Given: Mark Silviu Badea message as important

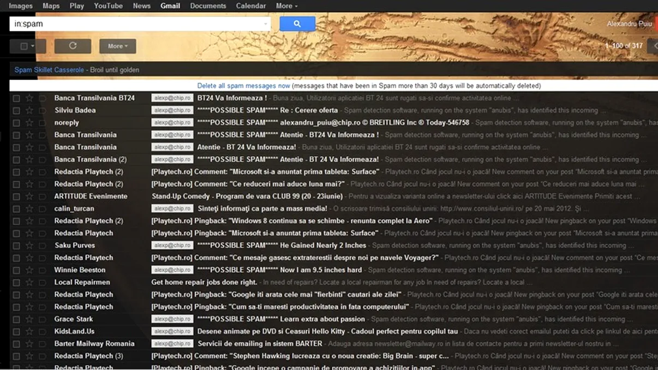Looking at the screenshot, I should pyautogui.click(x=43, y=110).
